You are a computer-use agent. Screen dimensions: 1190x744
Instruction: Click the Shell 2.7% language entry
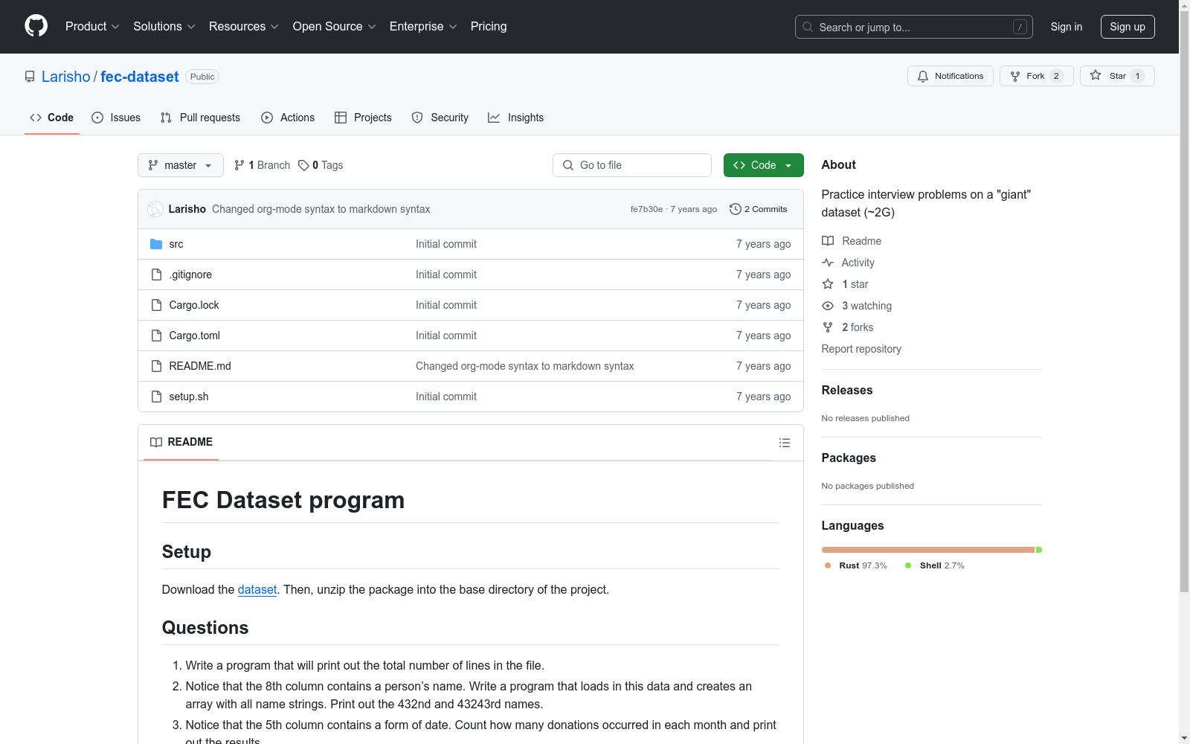point(935,565)
